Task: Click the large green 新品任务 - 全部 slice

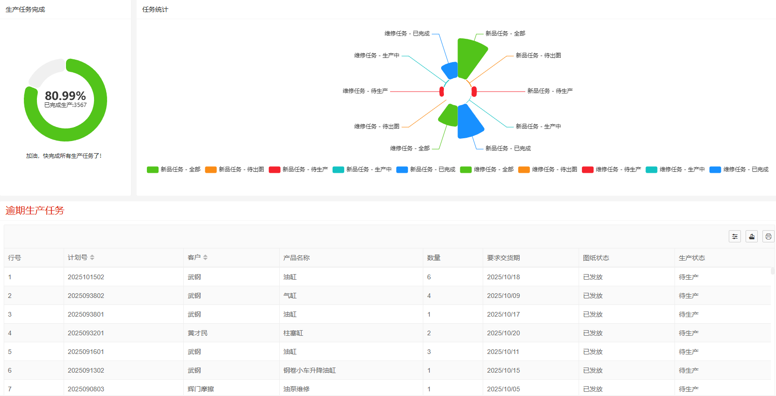Action: tap(470, 57)
